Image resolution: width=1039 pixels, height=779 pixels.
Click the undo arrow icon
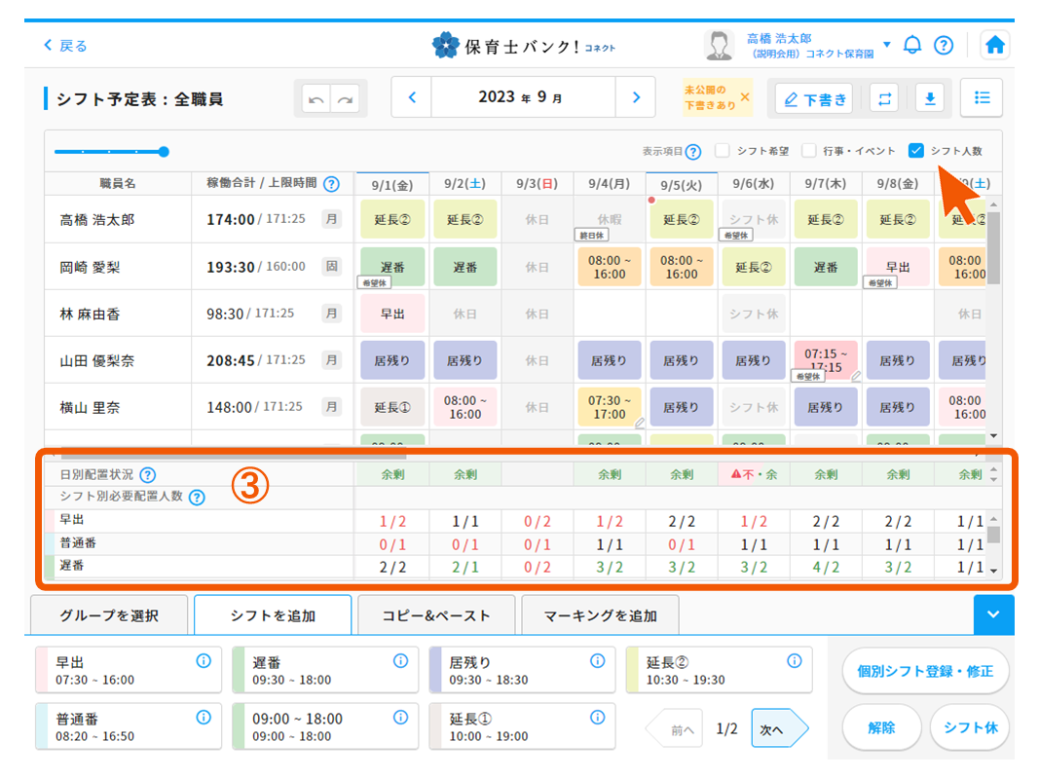click(315, 98)
